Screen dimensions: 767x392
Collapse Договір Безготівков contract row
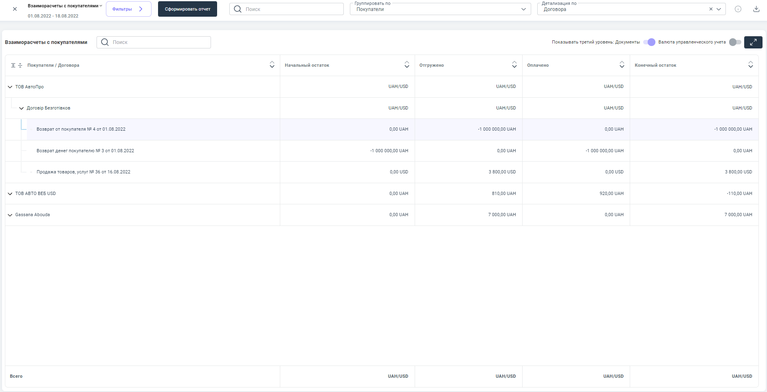coord(22,108)
